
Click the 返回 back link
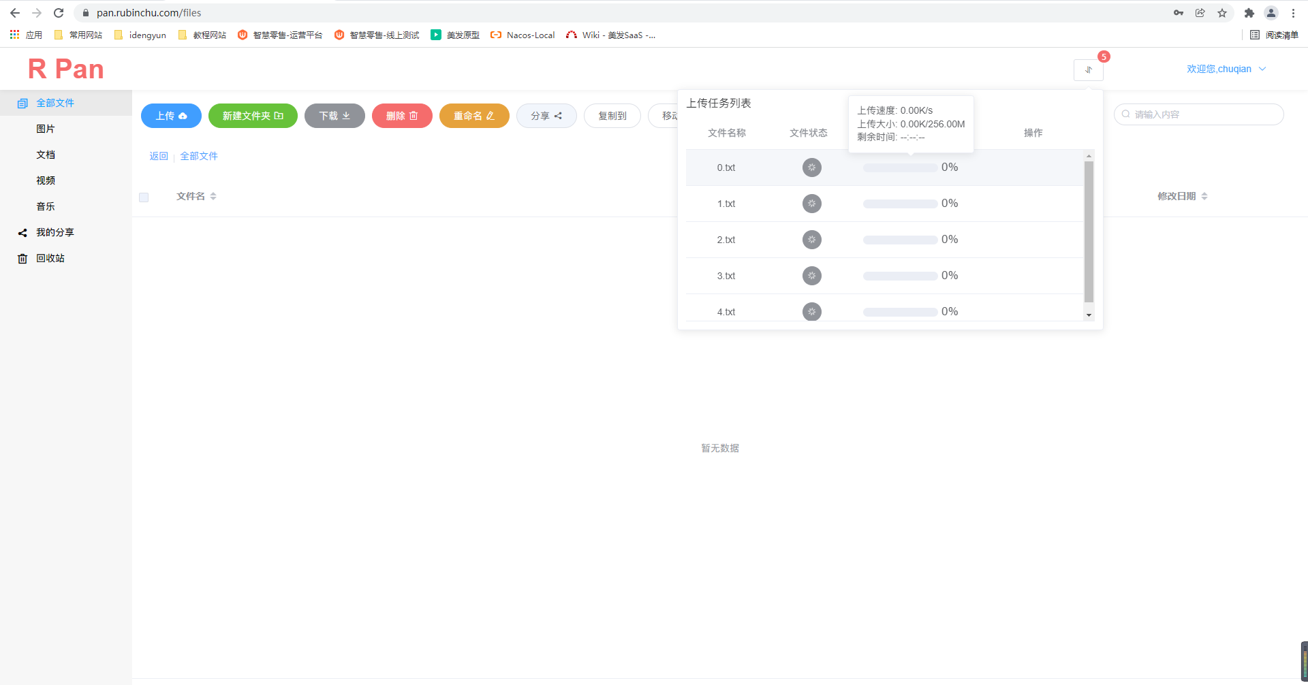pos(159,156)
